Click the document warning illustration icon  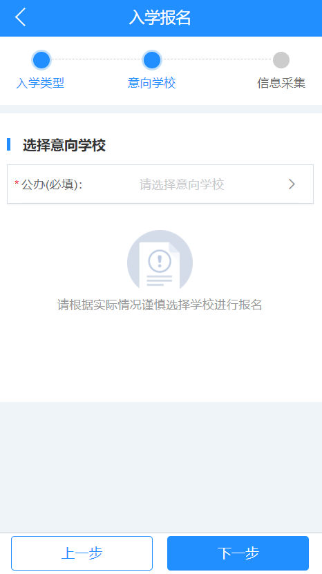pyautogui.click(x=160, y=260)
